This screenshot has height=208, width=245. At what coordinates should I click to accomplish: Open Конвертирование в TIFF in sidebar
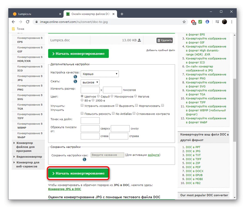click(x=28, y=116)
